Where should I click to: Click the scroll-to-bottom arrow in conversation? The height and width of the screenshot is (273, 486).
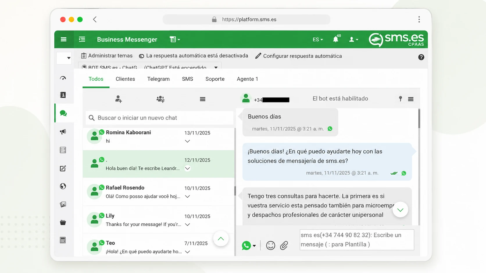(x=400, y=210)
